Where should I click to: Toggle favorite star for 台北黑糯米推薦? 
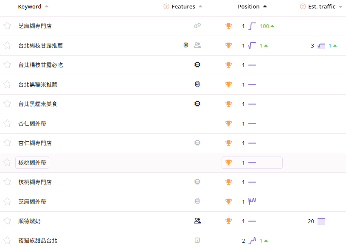7,84
